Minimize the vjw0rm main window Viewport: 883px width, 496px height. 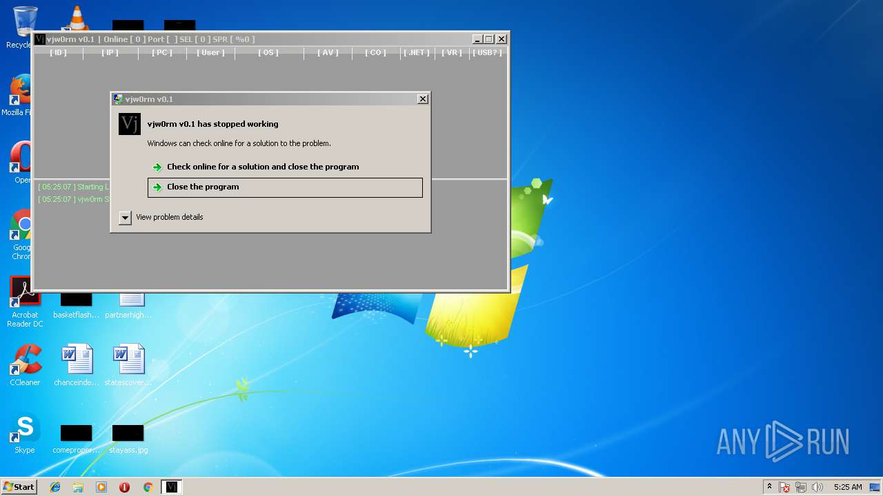477,39
